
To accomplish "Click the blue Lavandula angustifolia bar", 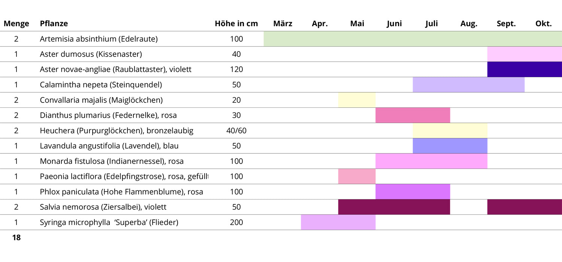I will tap(450, 146).
